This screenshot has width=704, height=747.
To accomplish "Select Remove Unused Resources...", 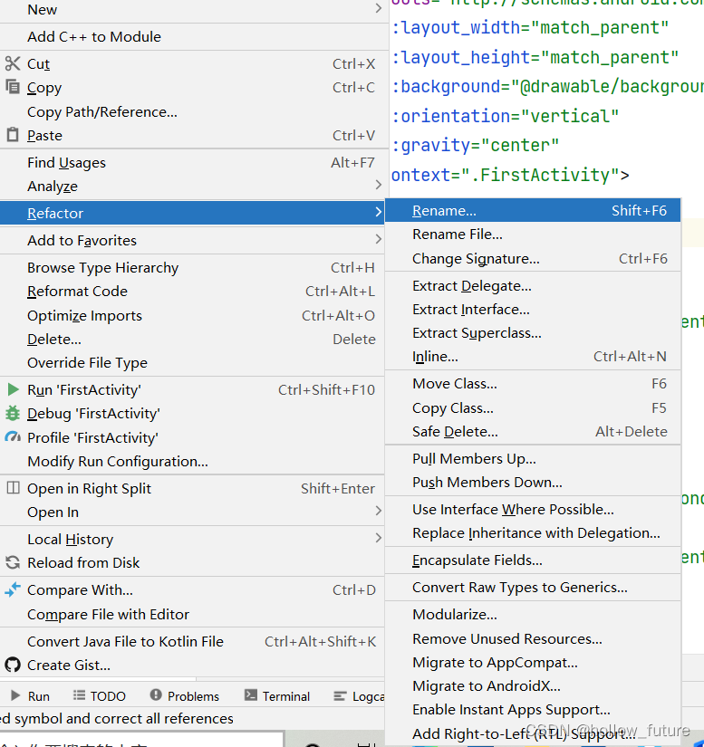I will click(533, 639).
